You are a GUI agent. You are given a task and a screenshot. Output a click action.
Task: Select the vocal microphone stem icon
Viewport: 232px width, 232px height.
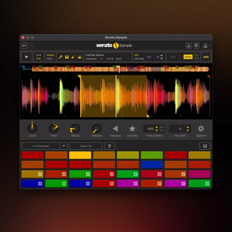click(61, 57)
